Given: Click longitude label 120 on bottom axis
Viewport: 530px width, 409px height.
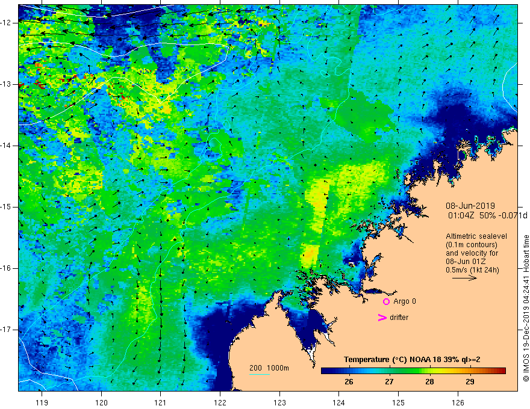Looking at the screenshot, I should (x=101, y=402).
